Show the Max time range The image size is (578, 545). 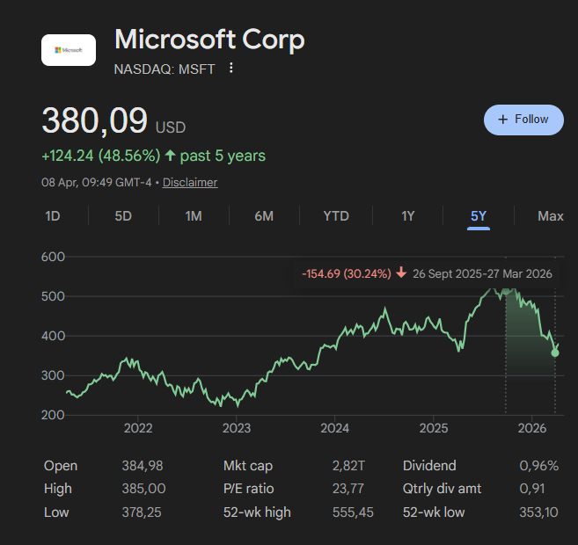coord(551,216)
